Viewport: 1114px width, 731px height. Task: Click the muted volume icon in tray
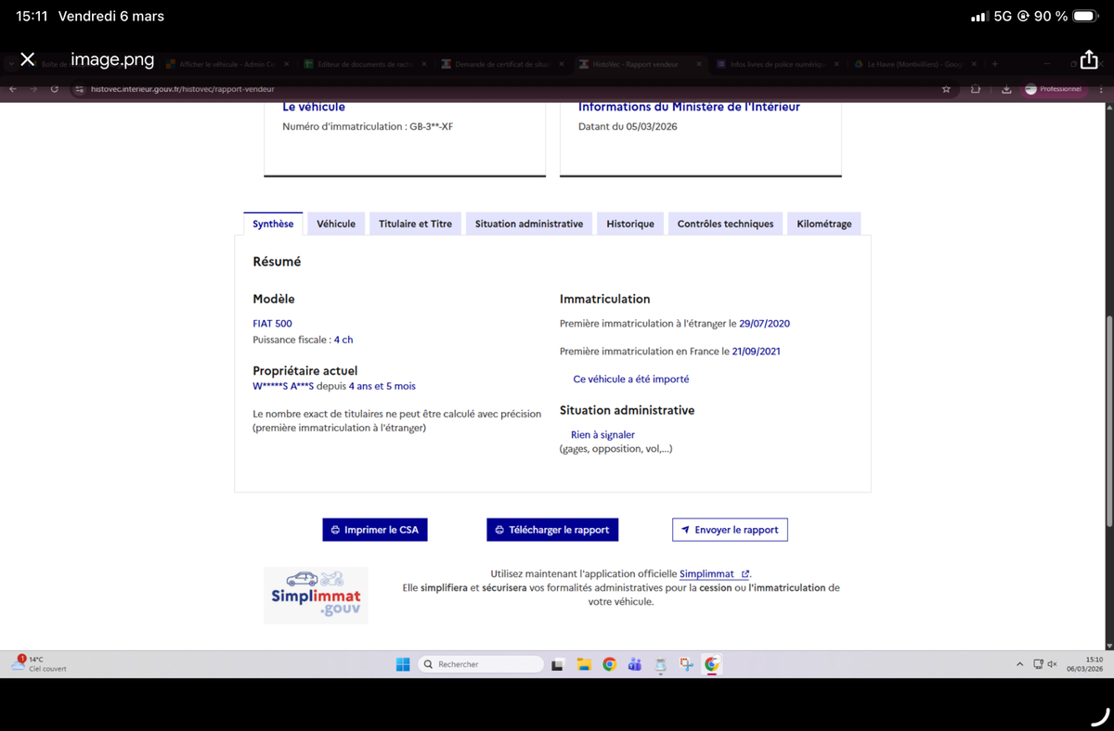click(1052, 664)
